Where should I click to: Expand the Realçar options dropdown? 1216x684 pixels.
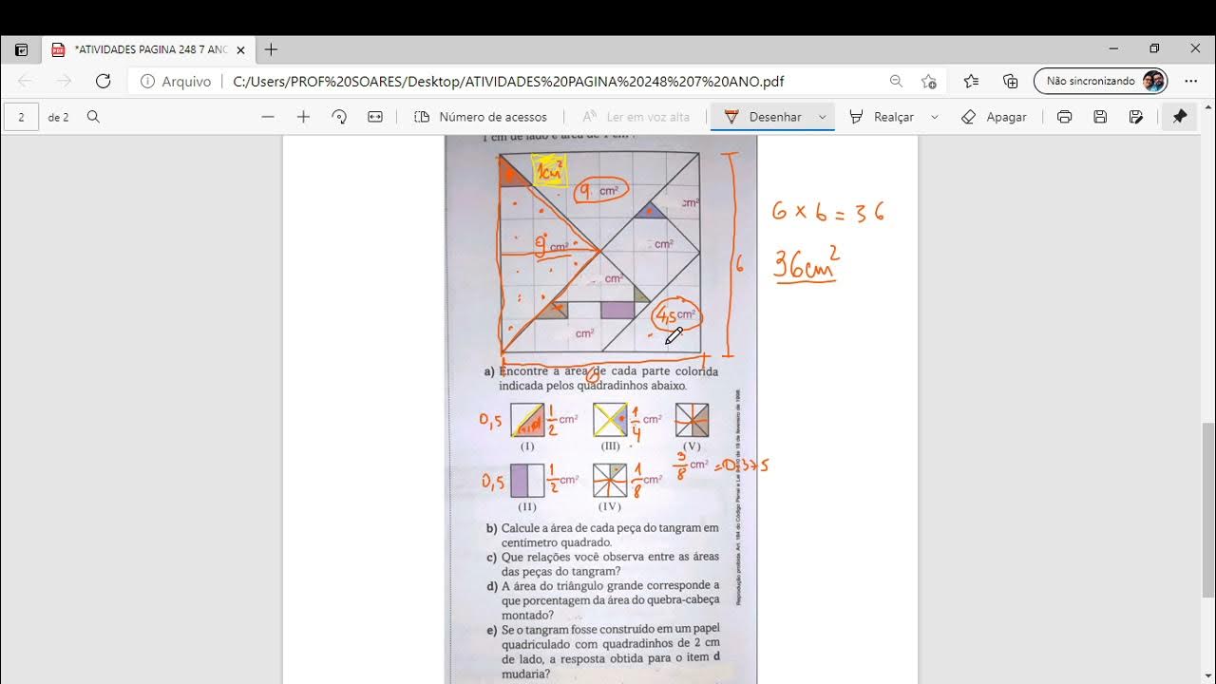935,117
